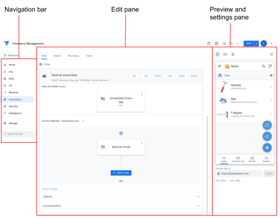Open the Send an email step three-dot menu
The image size is (280, 218).
[x=142, y=143]
